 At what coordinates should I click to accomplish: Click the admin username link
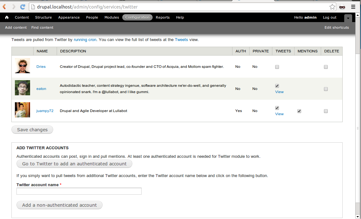310,17
